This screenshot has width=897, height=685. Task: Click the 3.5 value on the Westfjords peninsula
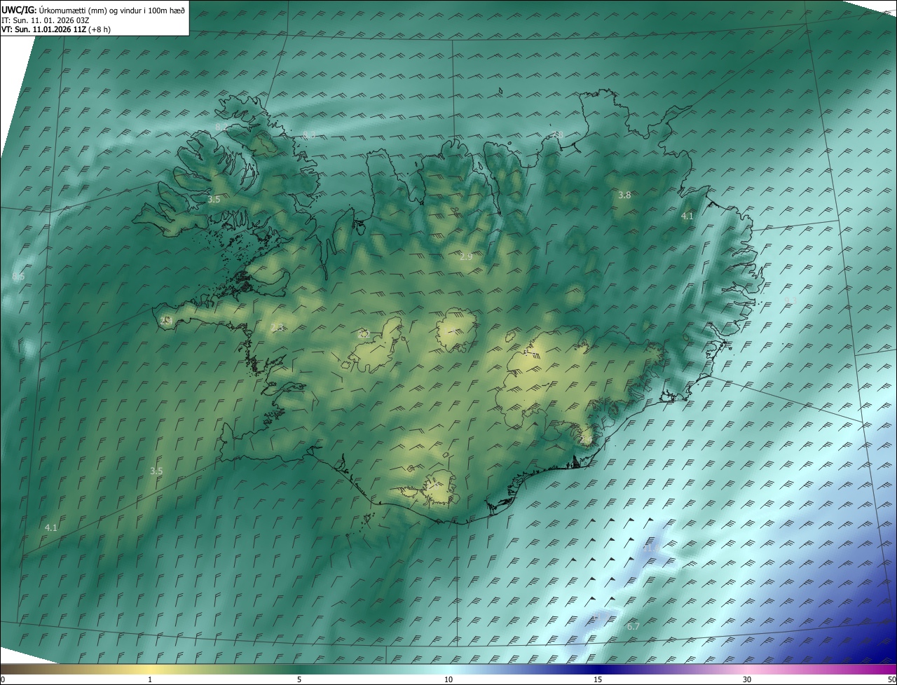pos(214,200)
